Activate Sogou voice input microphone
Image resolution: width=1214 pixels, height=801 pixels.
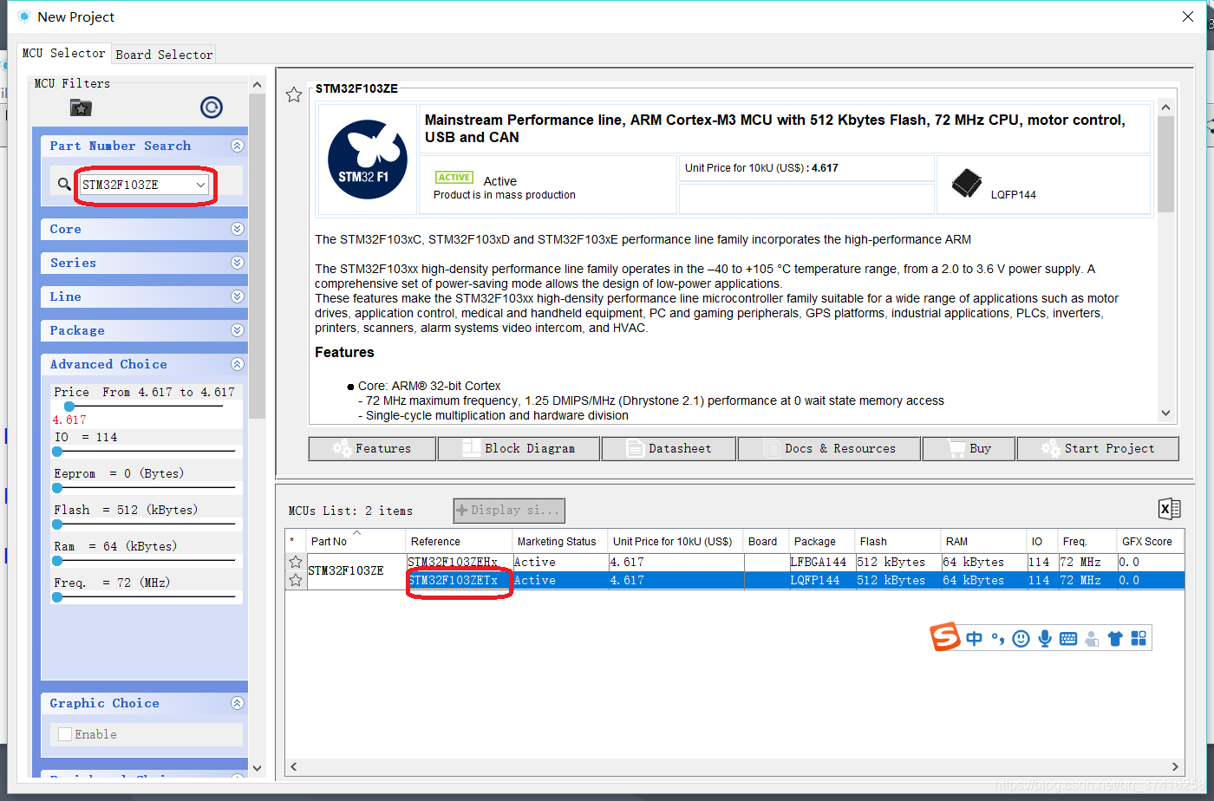click(x=1045, y=638)
